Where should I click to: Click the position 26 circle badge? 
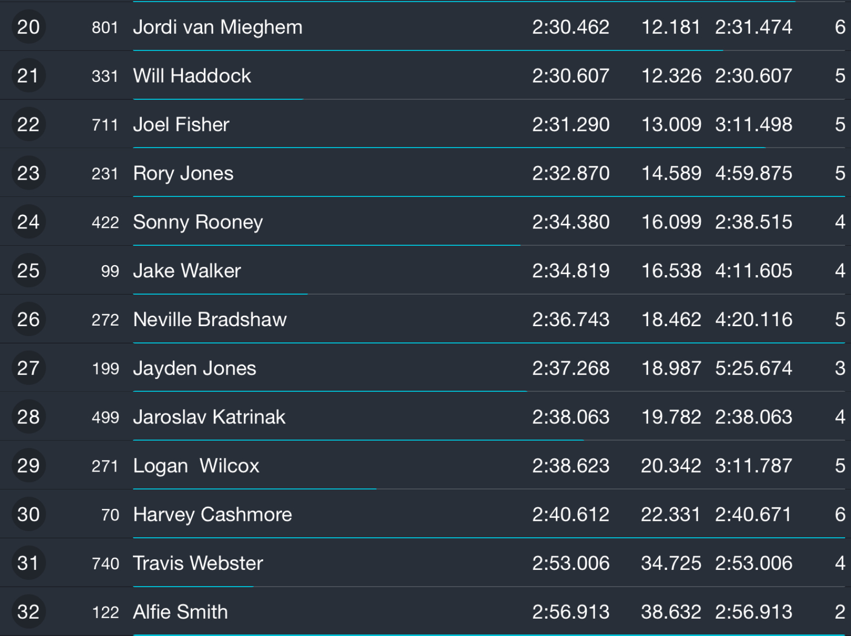[x=28, y=319]
